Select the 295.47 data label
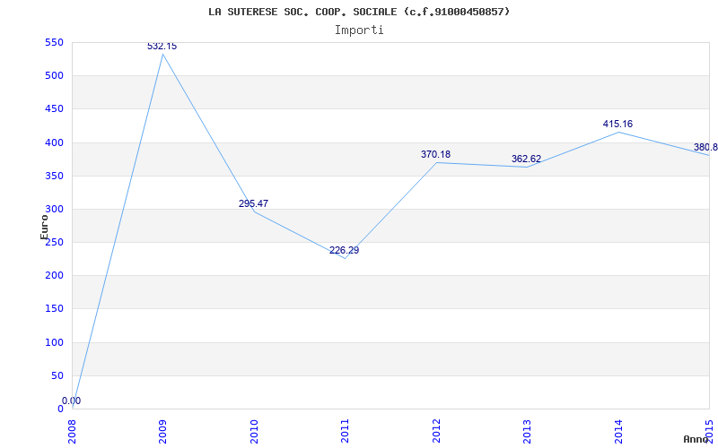 253,203
